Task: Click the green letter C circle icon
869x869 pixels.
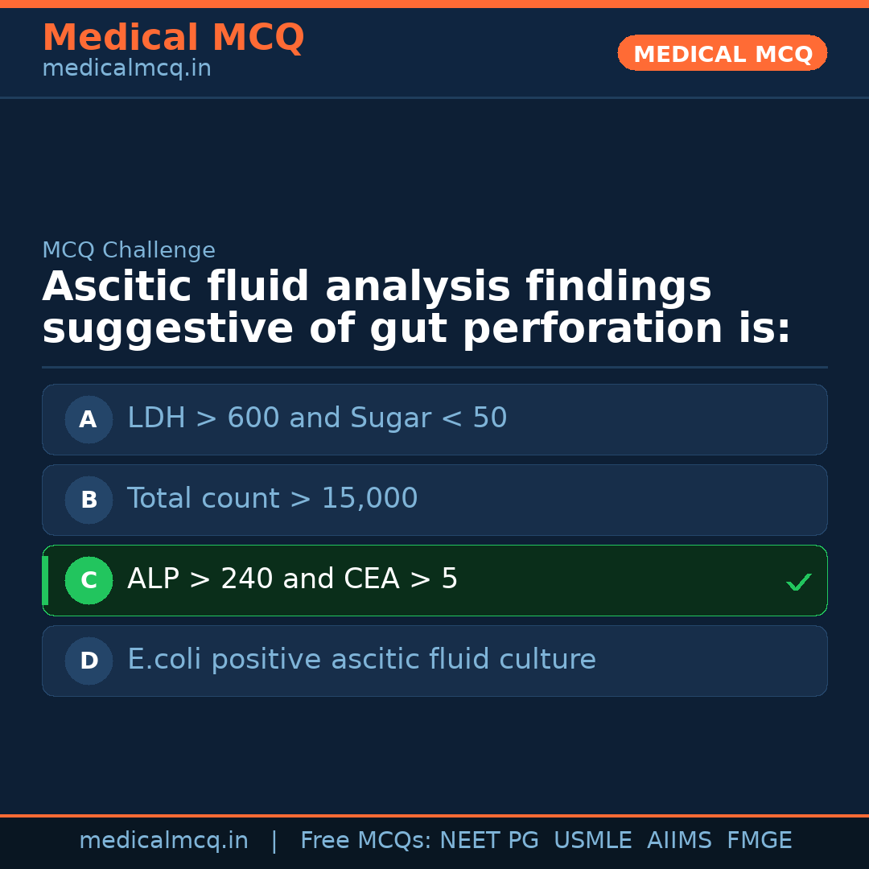Action: (89, 580)
